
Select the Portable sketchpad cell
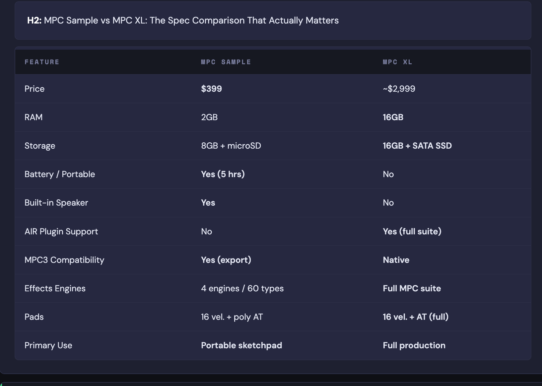click(241, 345)
